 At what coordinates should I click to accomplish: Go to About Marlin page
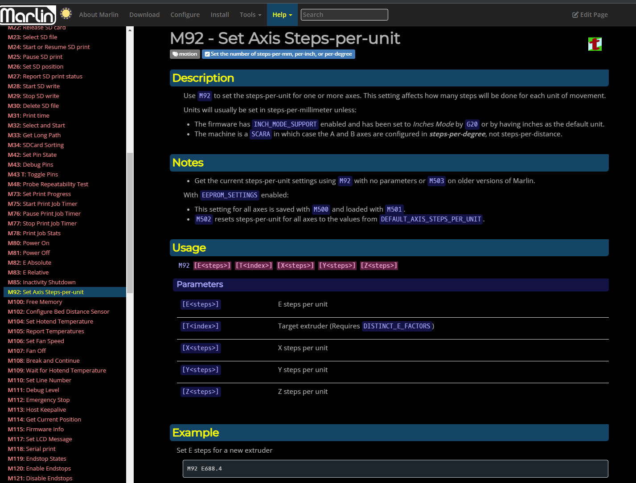[98, 15]
